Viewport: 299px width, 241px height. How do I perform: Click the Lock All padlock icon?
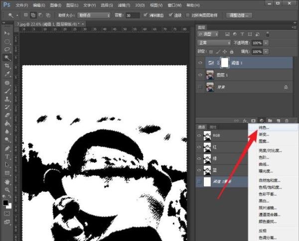click(232, 51)
